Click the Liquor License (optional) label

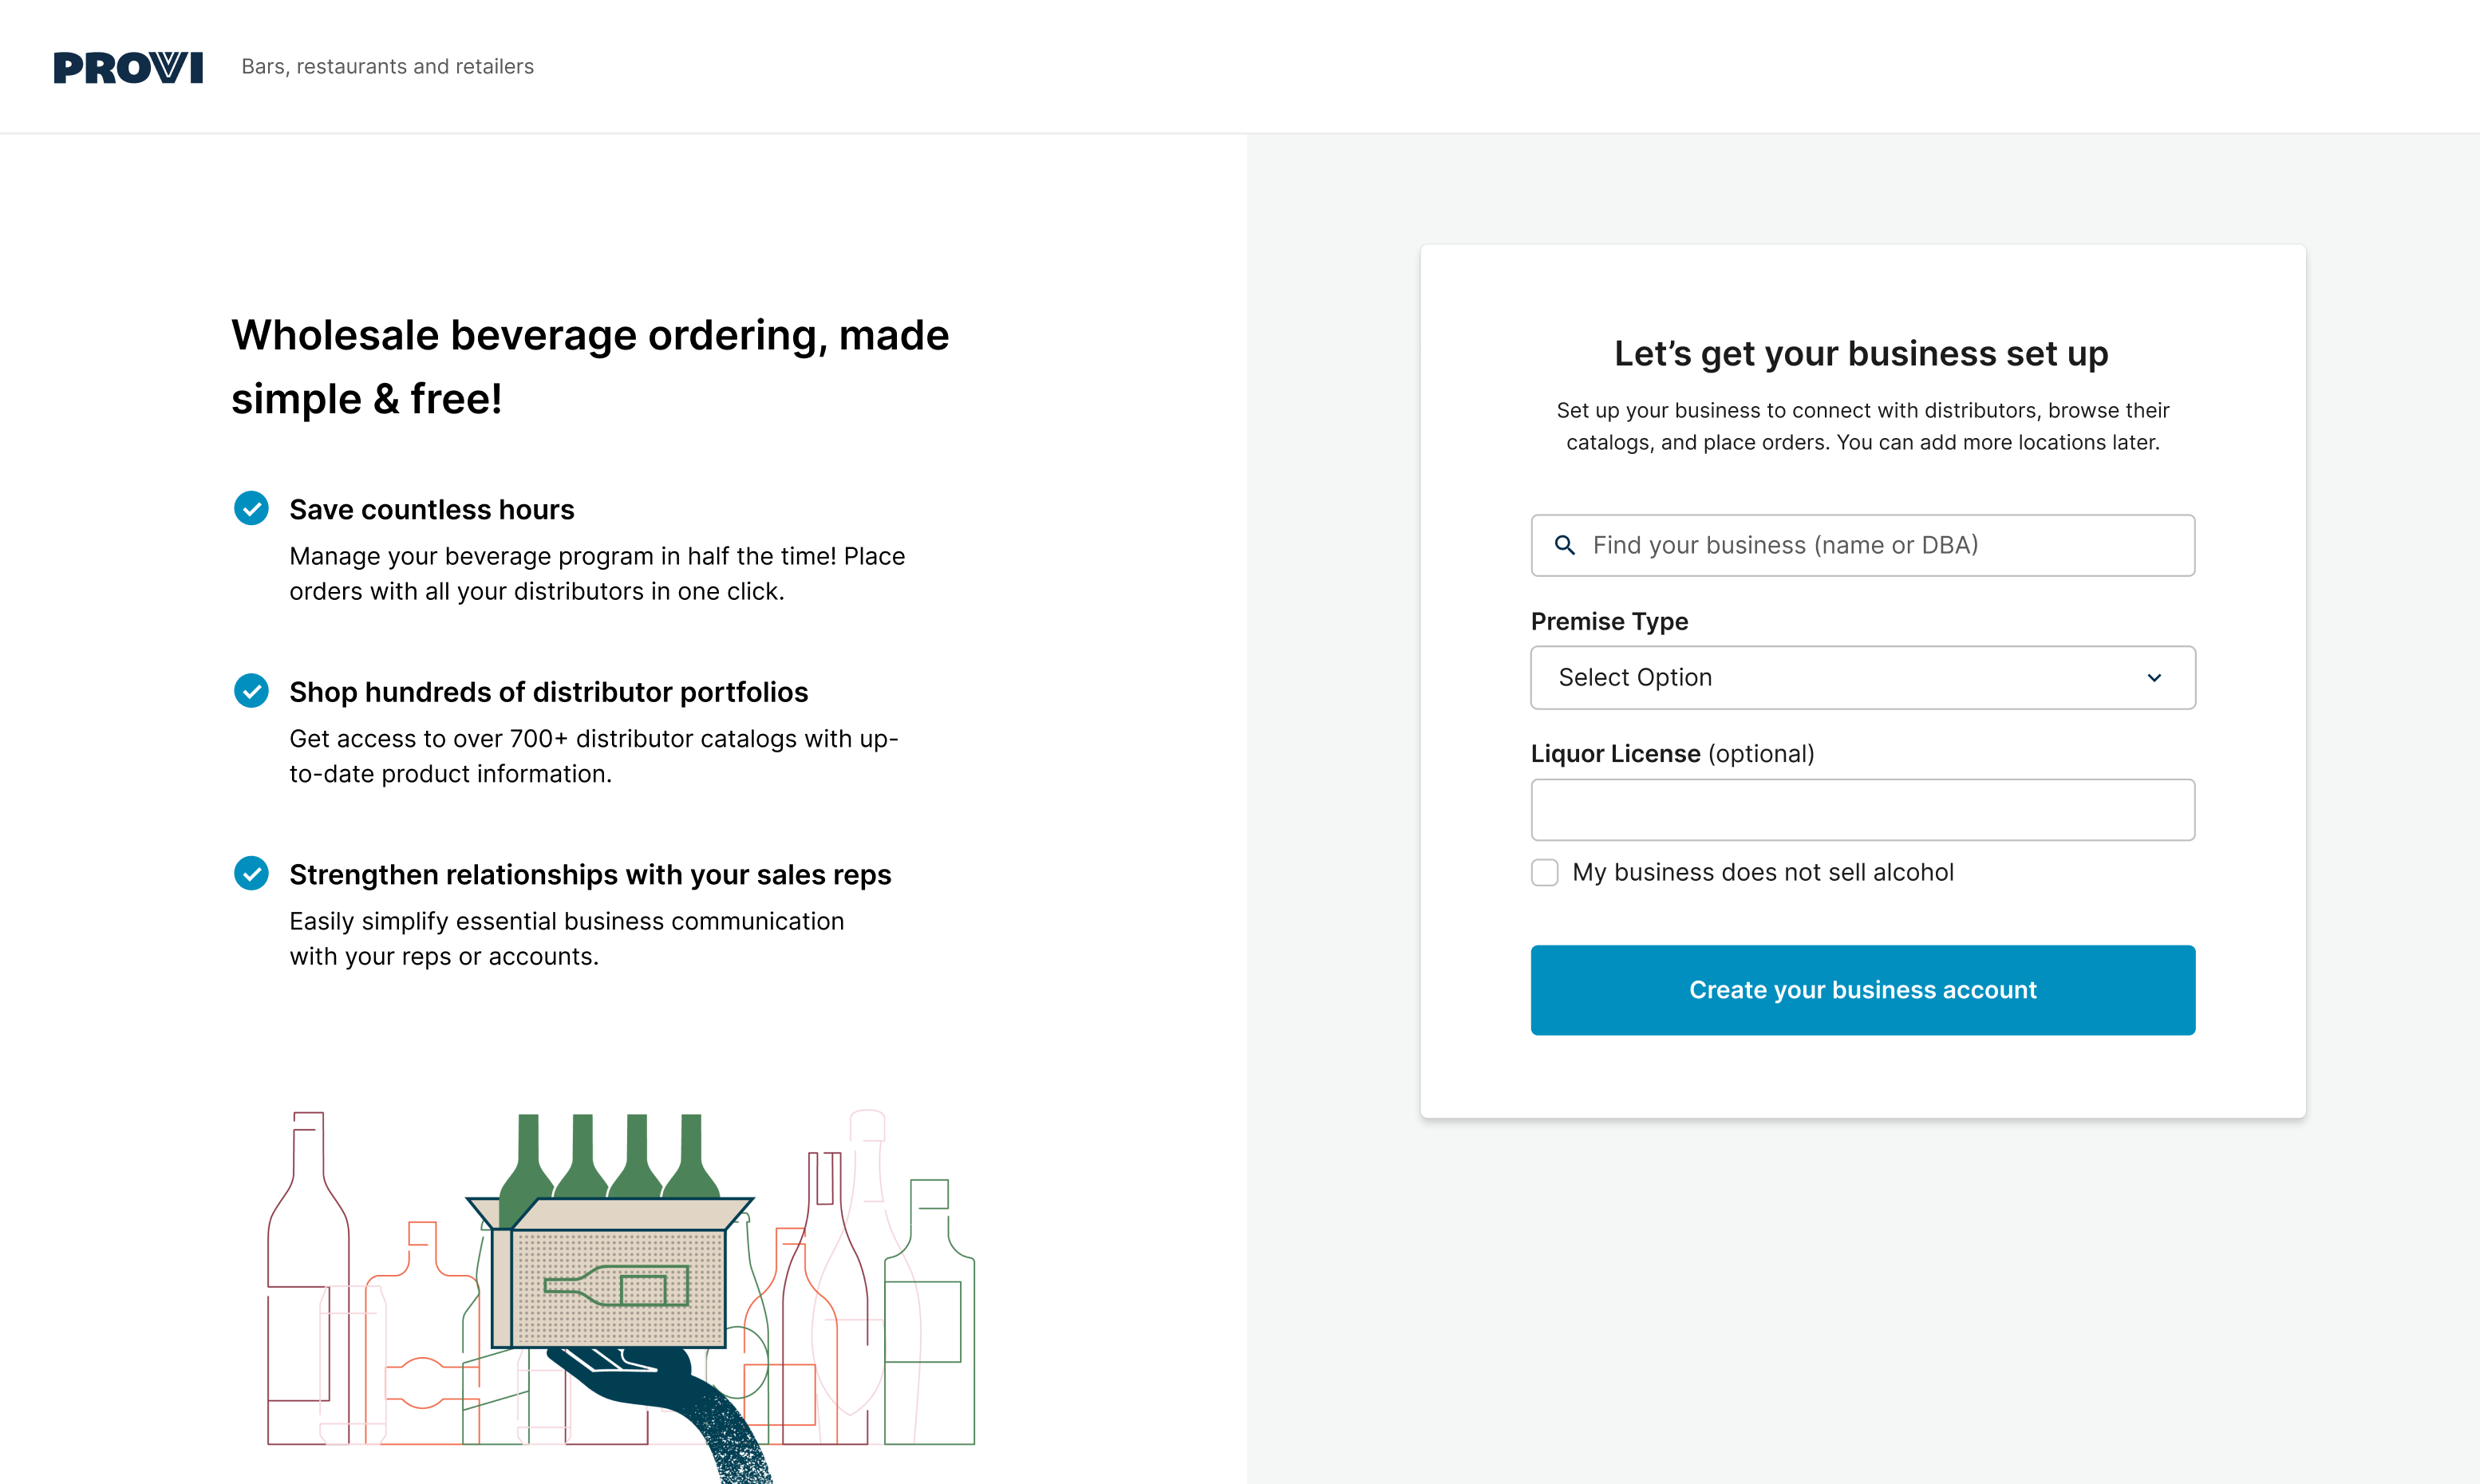(1672, 754)
